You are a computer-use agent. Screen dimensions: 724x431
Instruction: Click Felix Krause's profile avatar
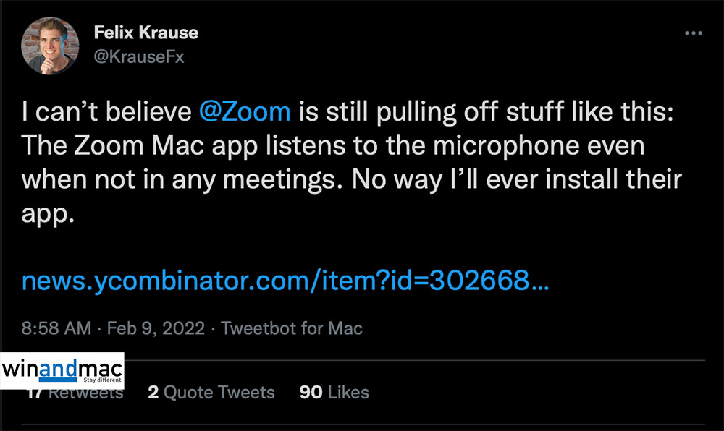click(50, 46)
